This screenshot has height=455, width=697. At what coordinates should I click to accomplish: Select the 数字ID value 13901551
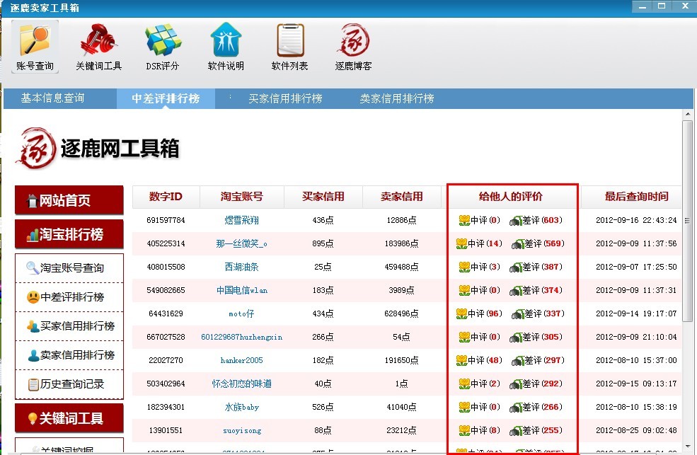[166, 430]
